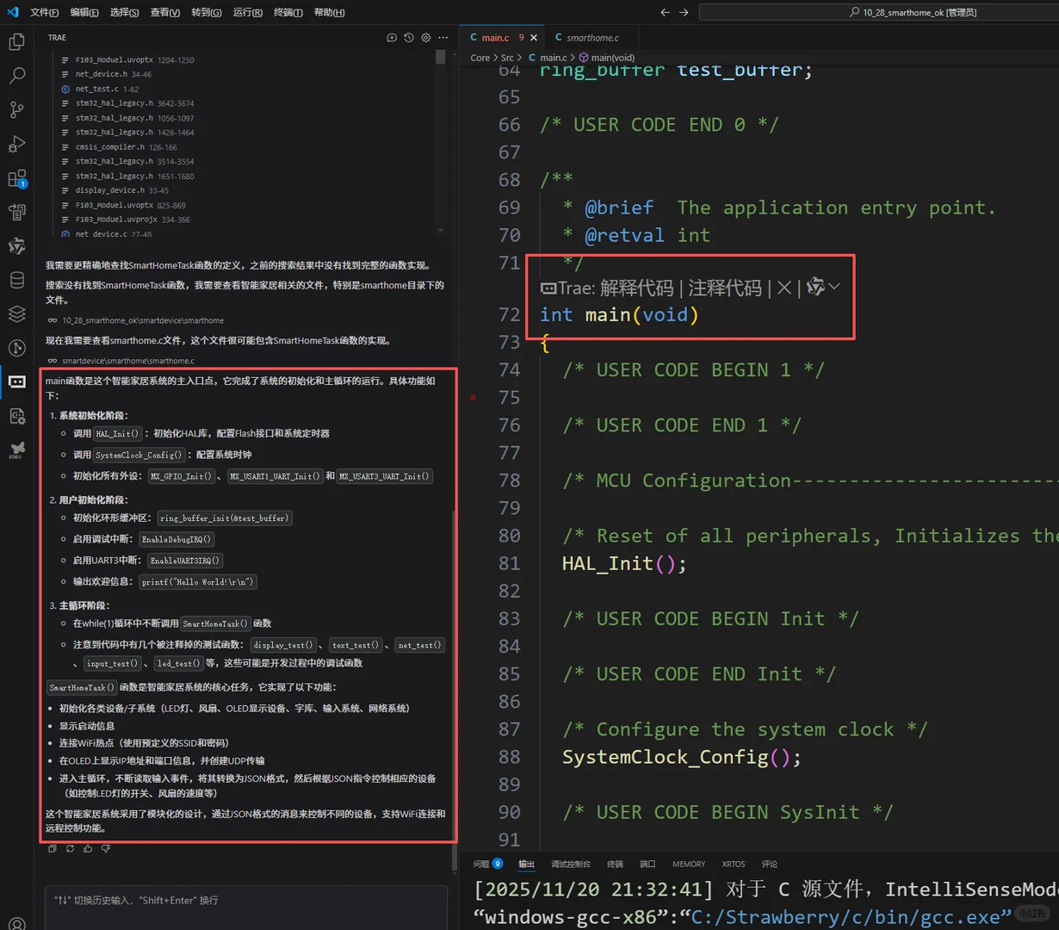
Task: Go back using the navigation arrow
Action: pyautogui.click(x=665, y=12)
